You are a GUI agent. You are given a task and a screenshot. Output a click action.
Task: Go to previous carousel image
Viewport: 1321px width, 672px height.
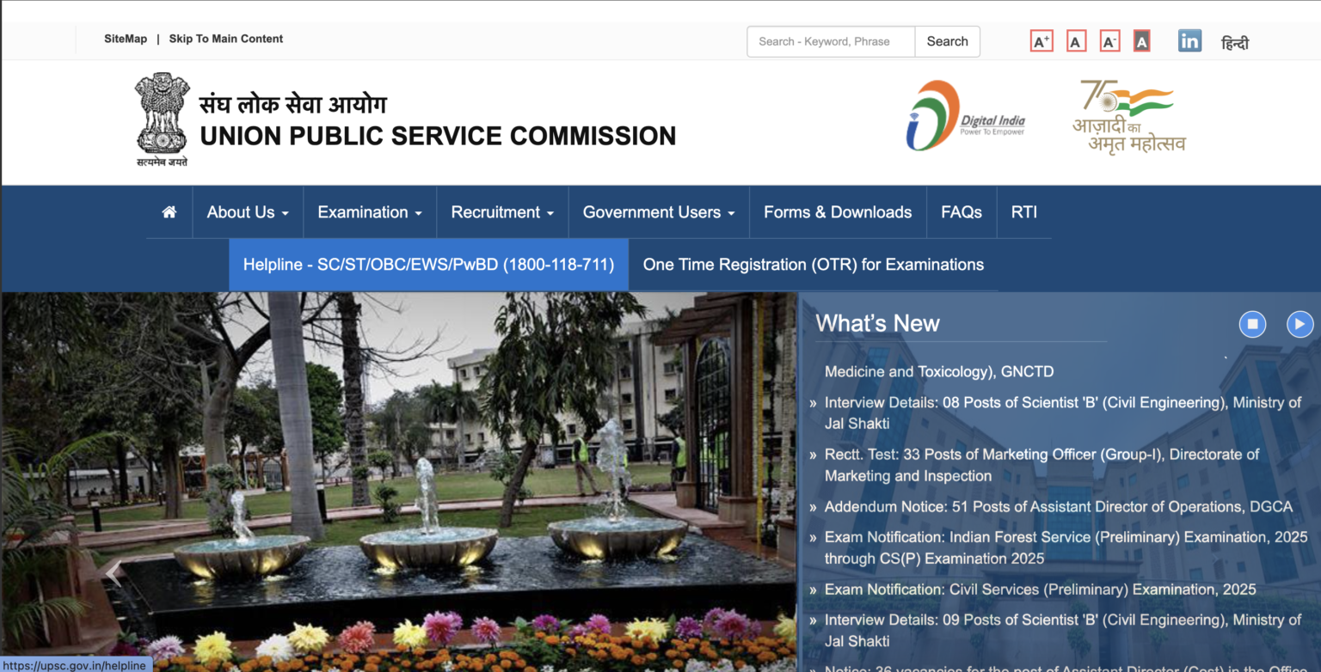coord(113,573)
